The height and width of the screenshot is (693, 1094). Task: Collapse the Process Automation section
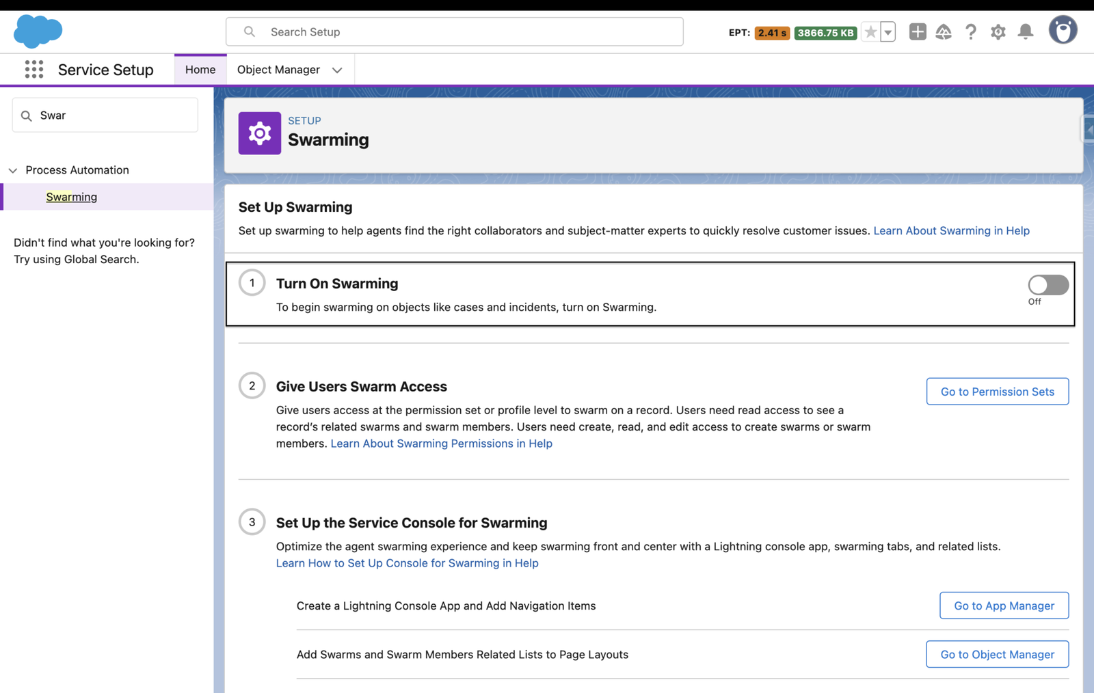coord(13,170)
